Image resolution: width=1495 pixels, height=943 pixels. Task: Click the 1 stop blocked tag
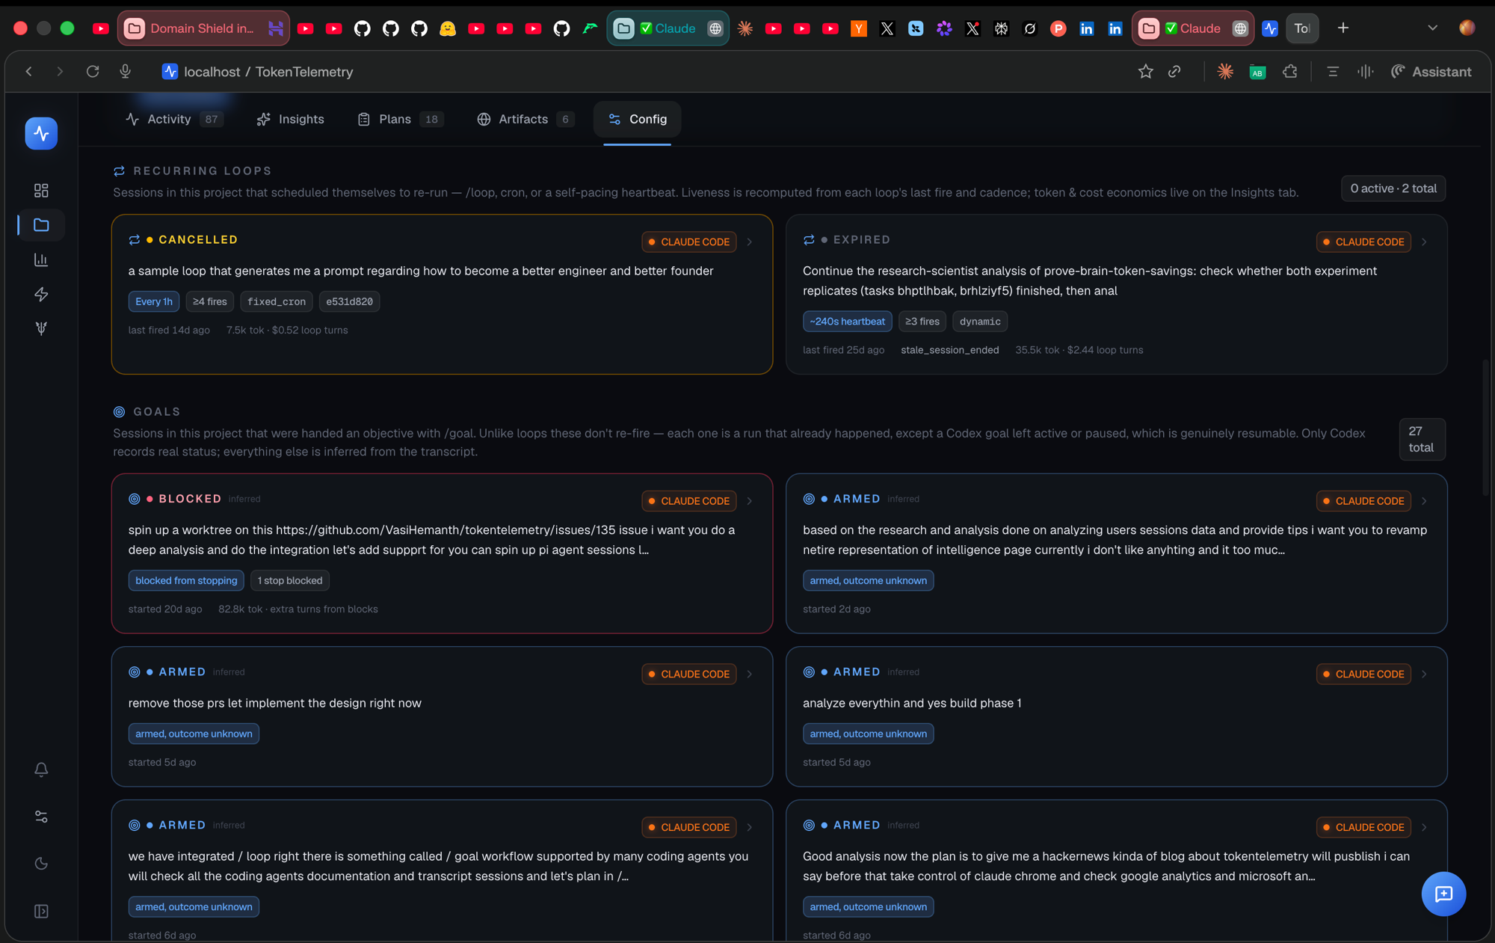[x=290, y=580]
